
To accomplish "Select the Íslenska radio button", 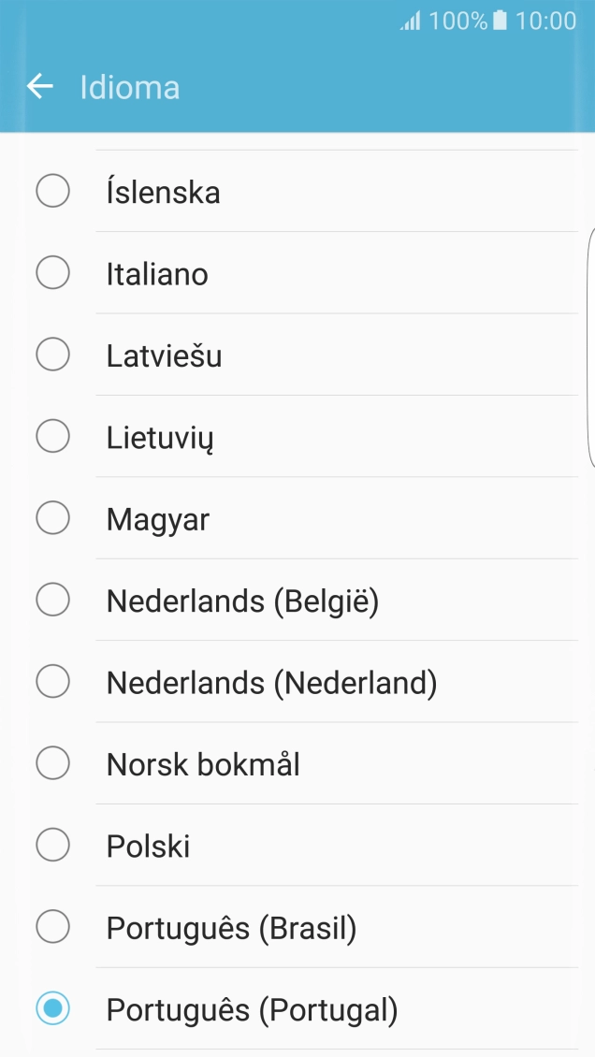I will (x=52, y=192).
